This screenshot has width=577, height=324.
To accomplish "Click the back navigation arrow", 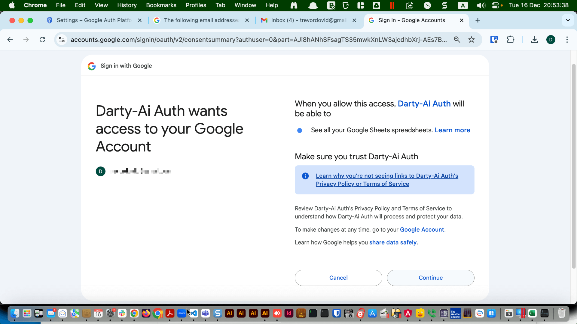I will pyautogui.click(x=10, y=39).
